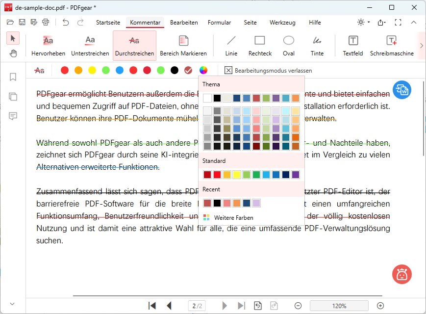This screenshot has height=314, width=426.
Task: Redo the last undone action
Action: coord(80,22)
